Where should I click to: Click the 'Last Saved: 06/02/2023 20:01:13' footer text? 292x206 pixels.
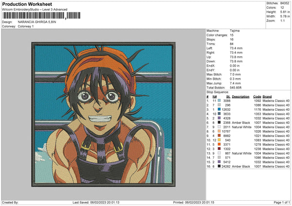tap(96, 202)
